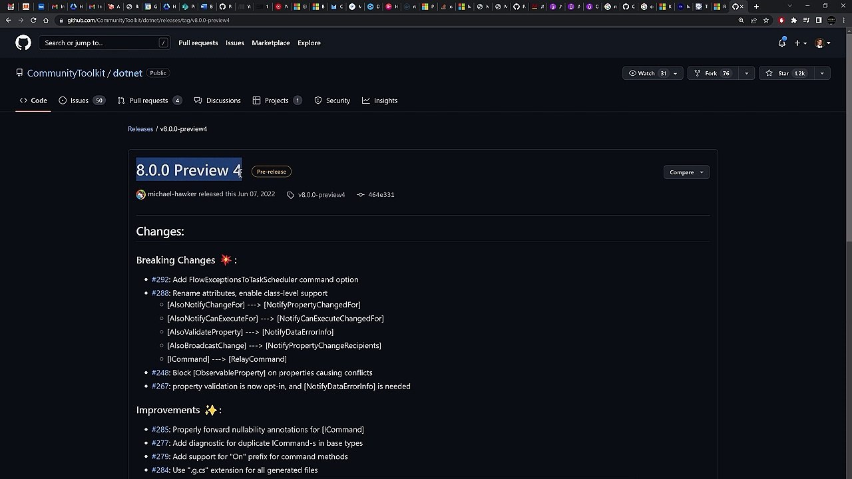
Task: Click the Changes: heading
Action: click(160, 232)
